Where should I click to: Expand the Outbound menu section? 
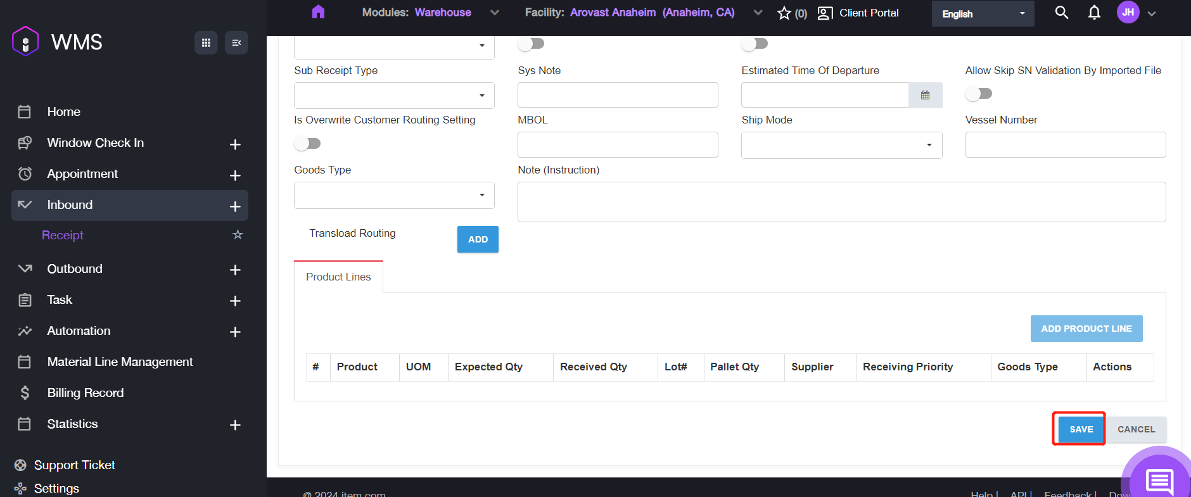coord(235,270)
